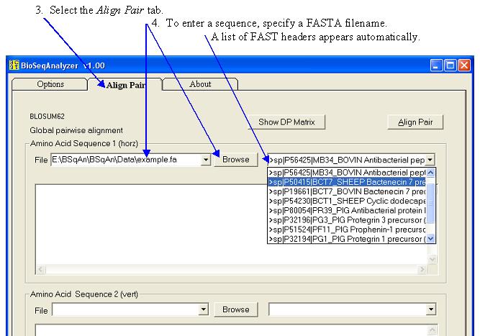Collapse the Sequence 1 FASTA header dropdown arrow

tap(430, 160)
